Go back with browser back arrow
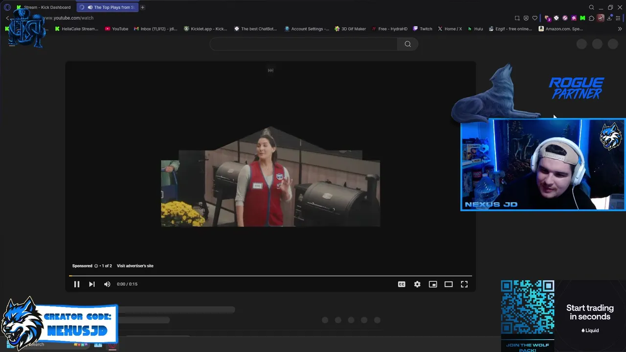The height and width of the screenshot is (352, 626). (x=7, y=18)
